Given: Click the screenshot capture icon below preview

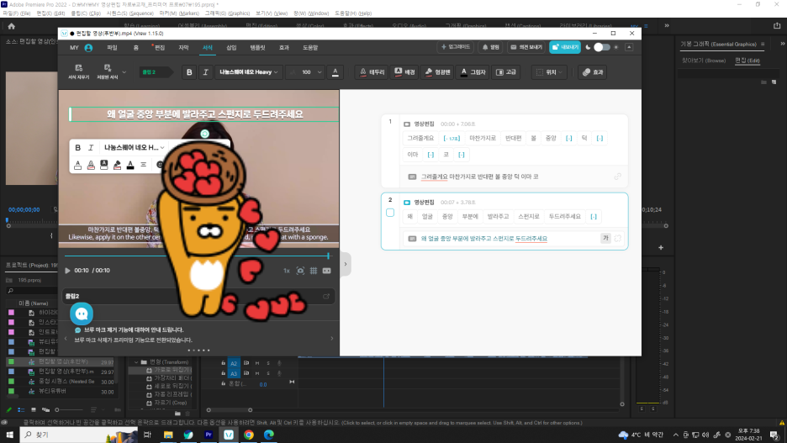Looking at the screenshot, I should click(300, 271).
